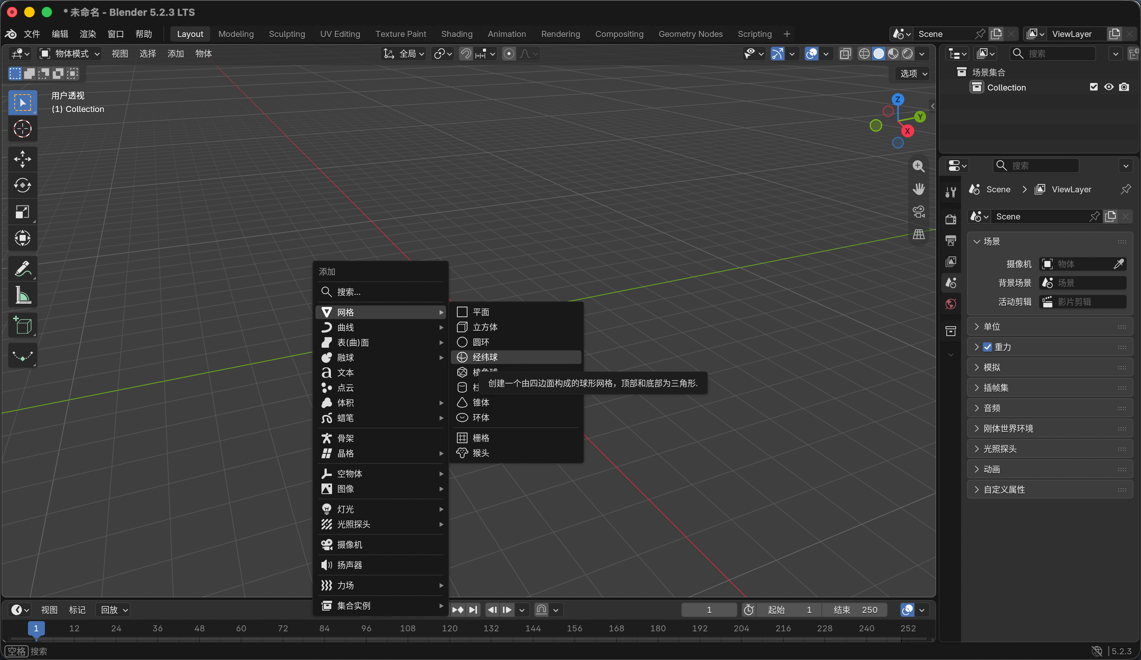
Task: Switch to the Modeling workspace tab
Action: tap(236, 34)
